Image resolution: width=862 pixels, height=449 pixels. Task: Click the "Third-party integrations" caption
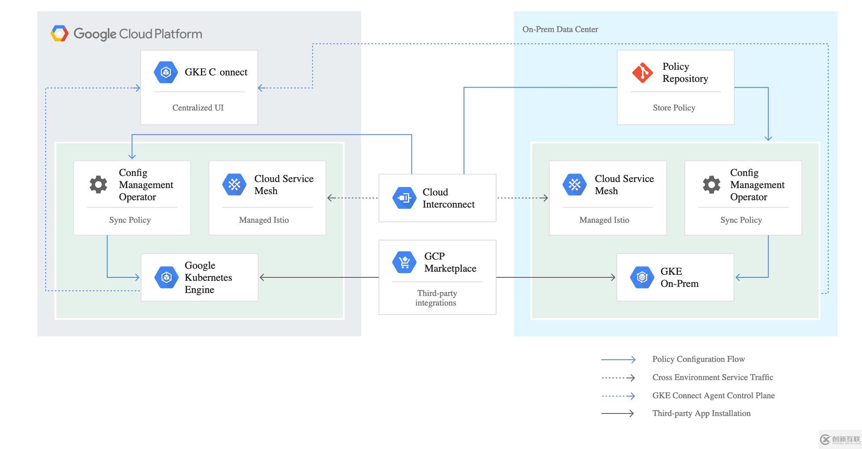point(436,298)
